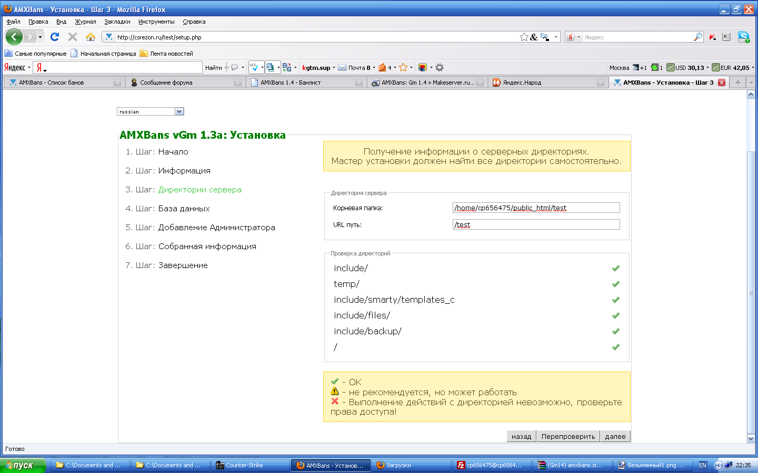This screenshot has height=473, width=758.
Task: Click the Яндекс logo on the toolbar
Action: point(15,67)
